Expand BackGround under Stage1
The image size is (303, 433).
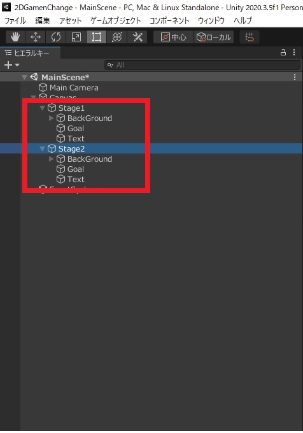[51, 118]
